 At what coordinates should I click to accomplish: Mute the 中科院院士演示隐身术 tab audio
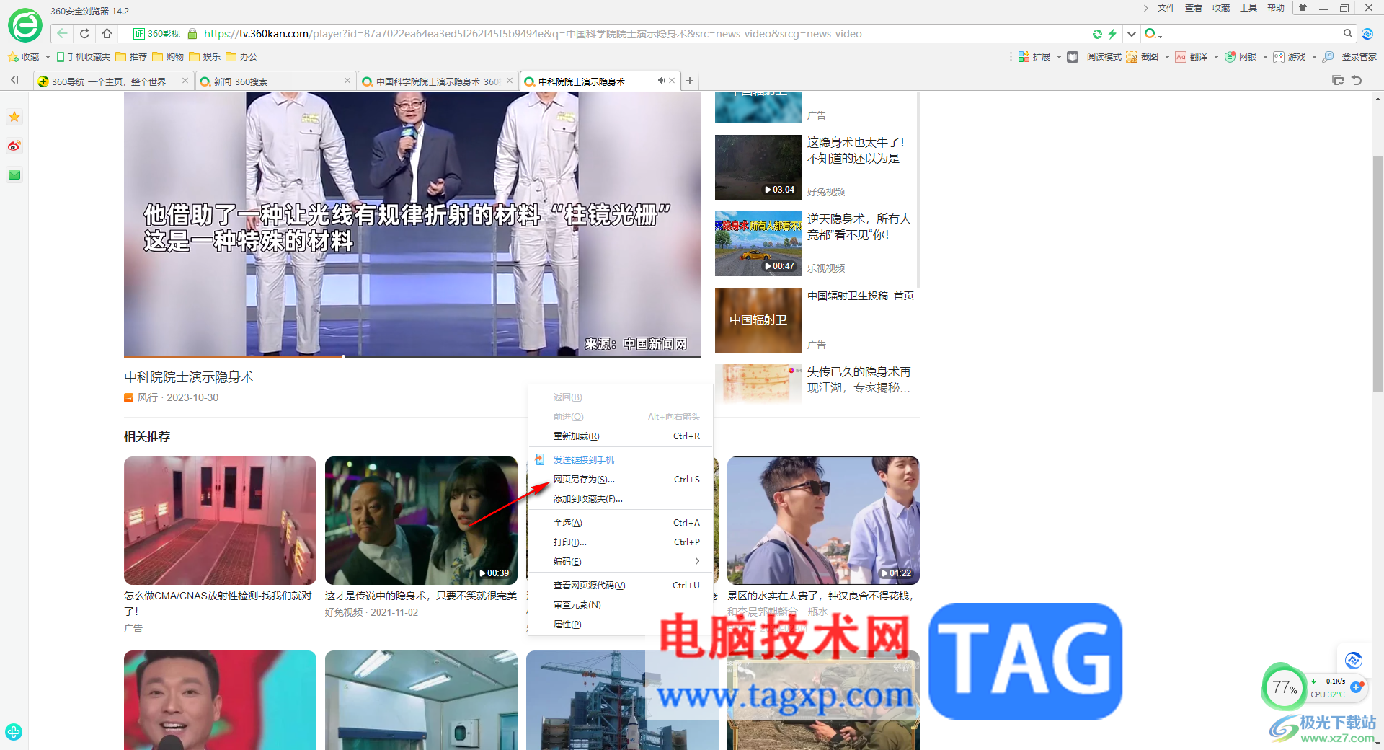(661, 81)
